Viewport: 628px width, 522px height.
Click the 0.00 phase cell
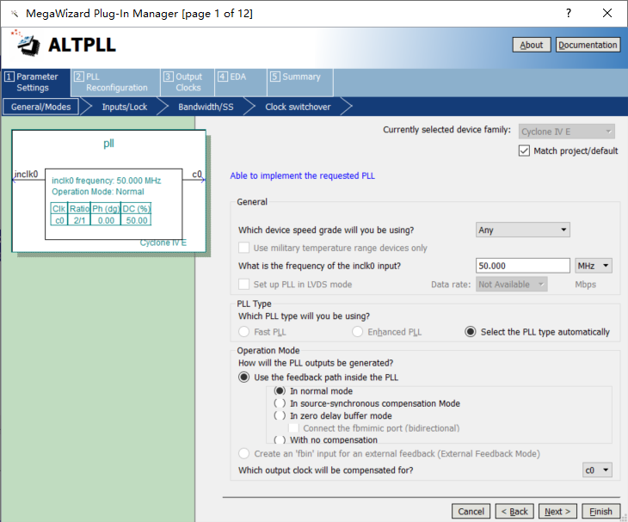pyautogui.click(x=106, y=220)
